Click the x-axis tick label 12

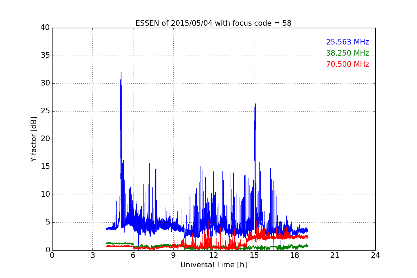(x=214, y=255)
